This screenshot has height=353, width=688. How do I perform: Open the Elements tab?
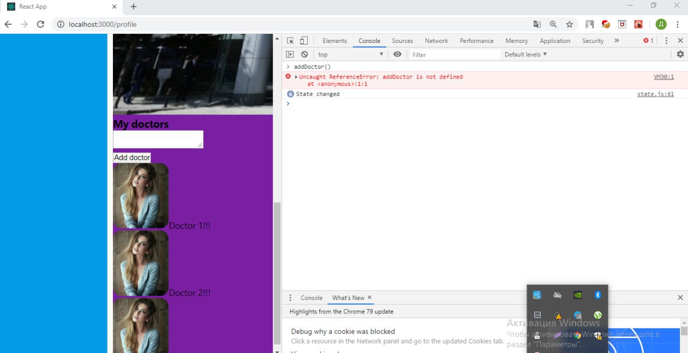(334, 41)
